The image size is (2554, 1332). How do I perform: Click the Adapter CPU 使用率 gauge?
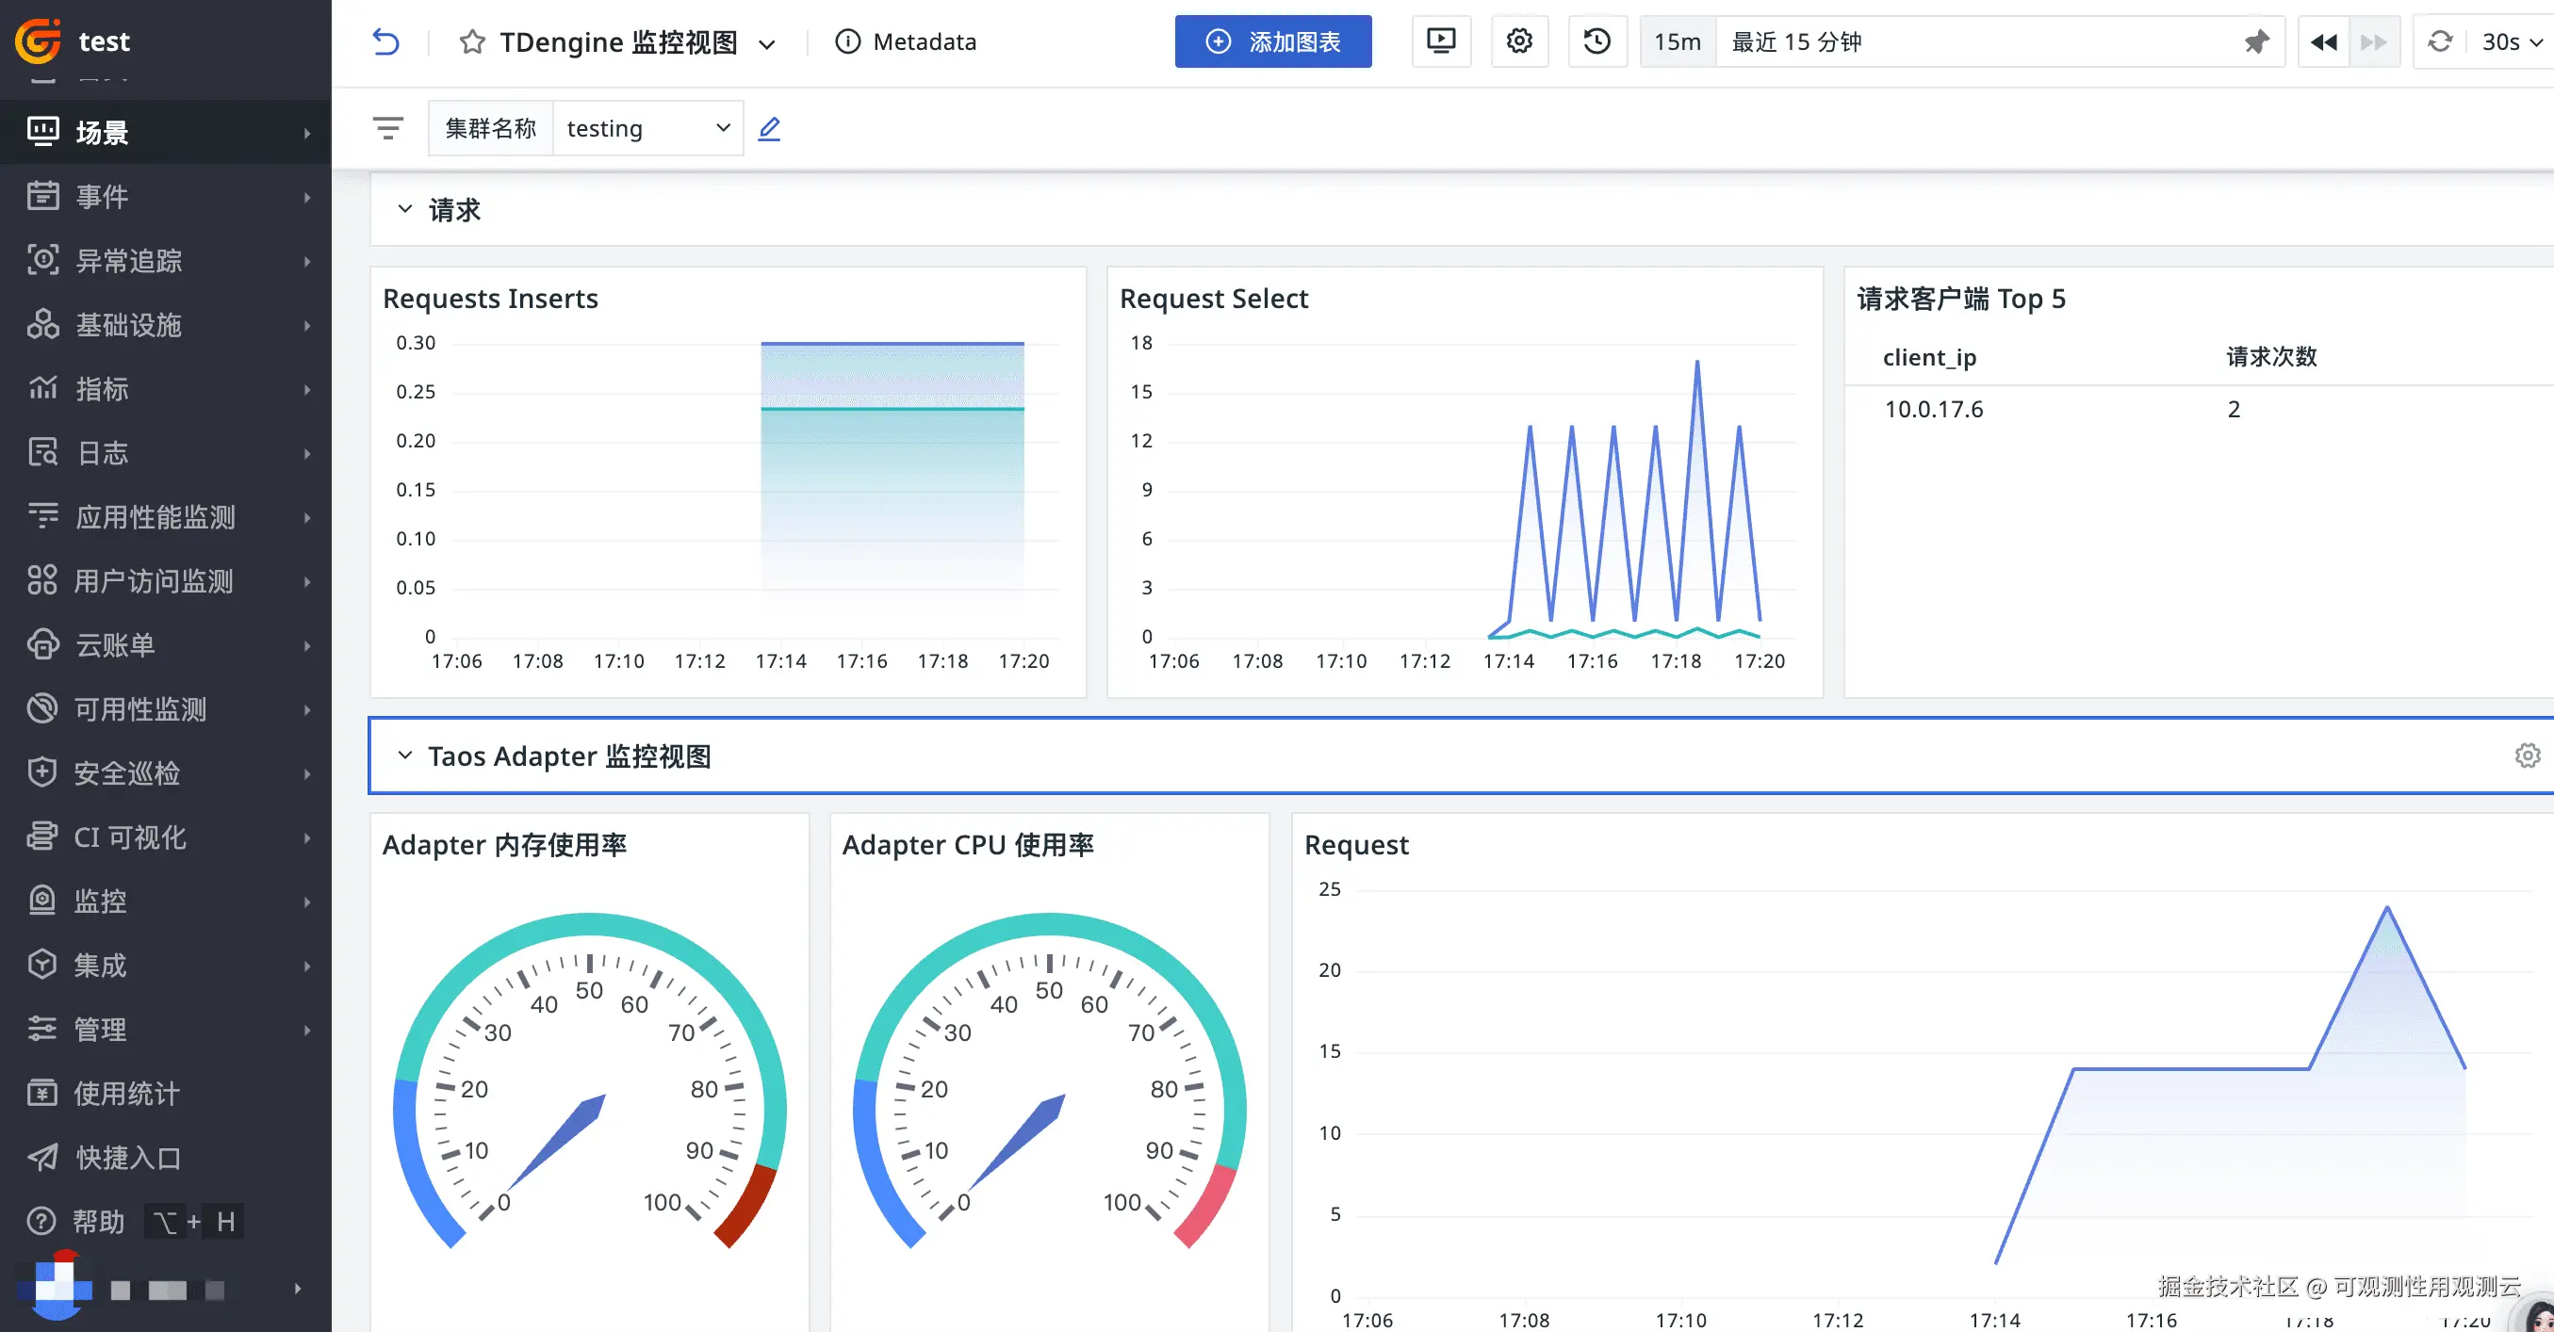[x=1049, y=1080]
